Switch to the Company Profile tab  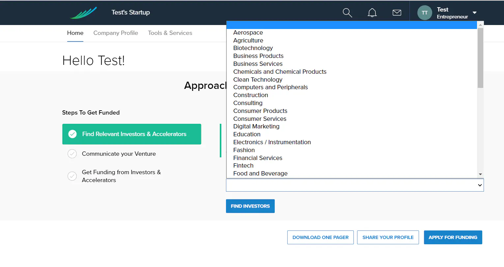tap(116, 33)
